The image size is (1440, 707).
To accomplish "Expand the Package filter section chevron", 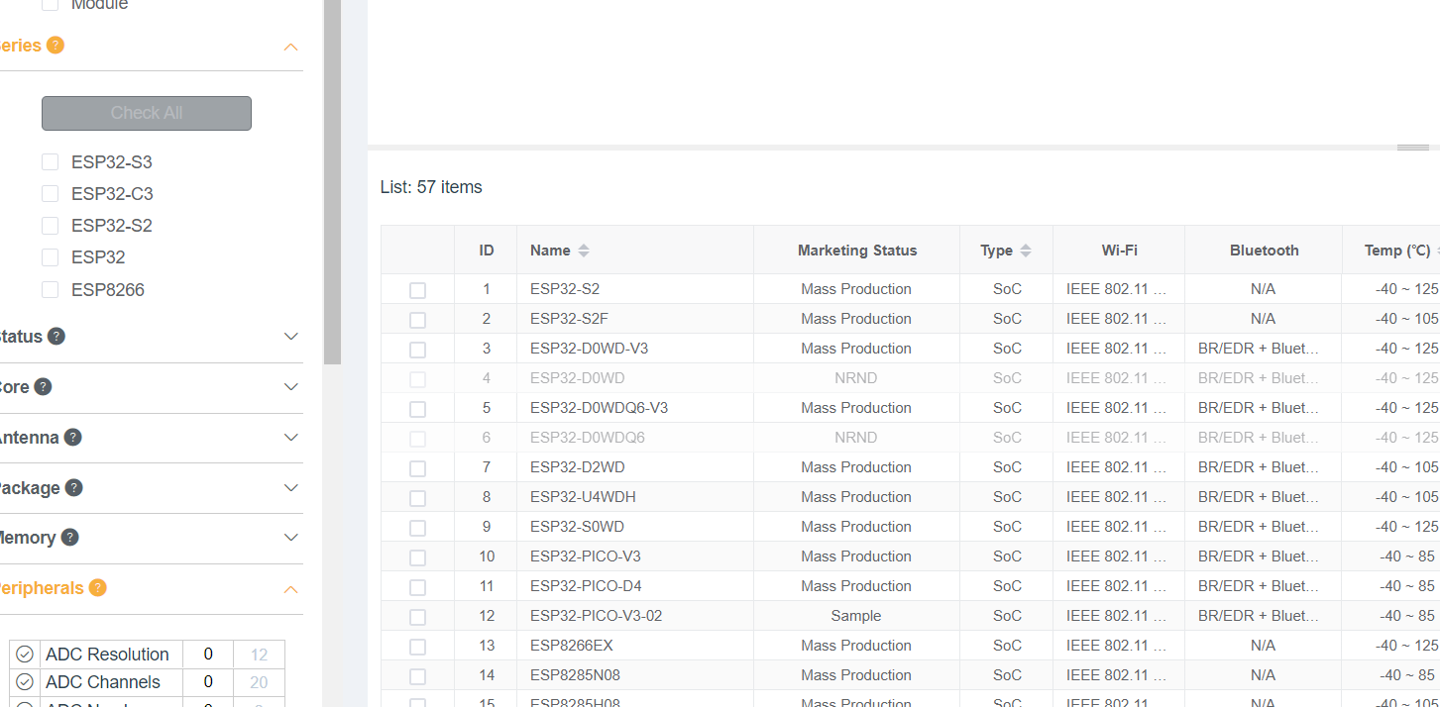I will (x=290, y=487).
